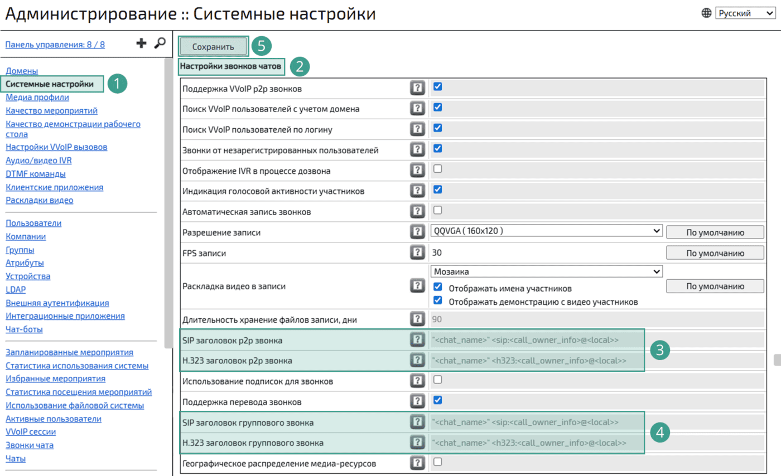Open the Русский language selector
Screen dimensions: 781x476
[x=741, y=13]
